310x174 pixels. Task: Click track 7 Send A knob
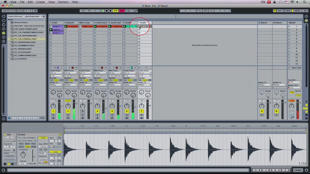click(x=141, y=92)
